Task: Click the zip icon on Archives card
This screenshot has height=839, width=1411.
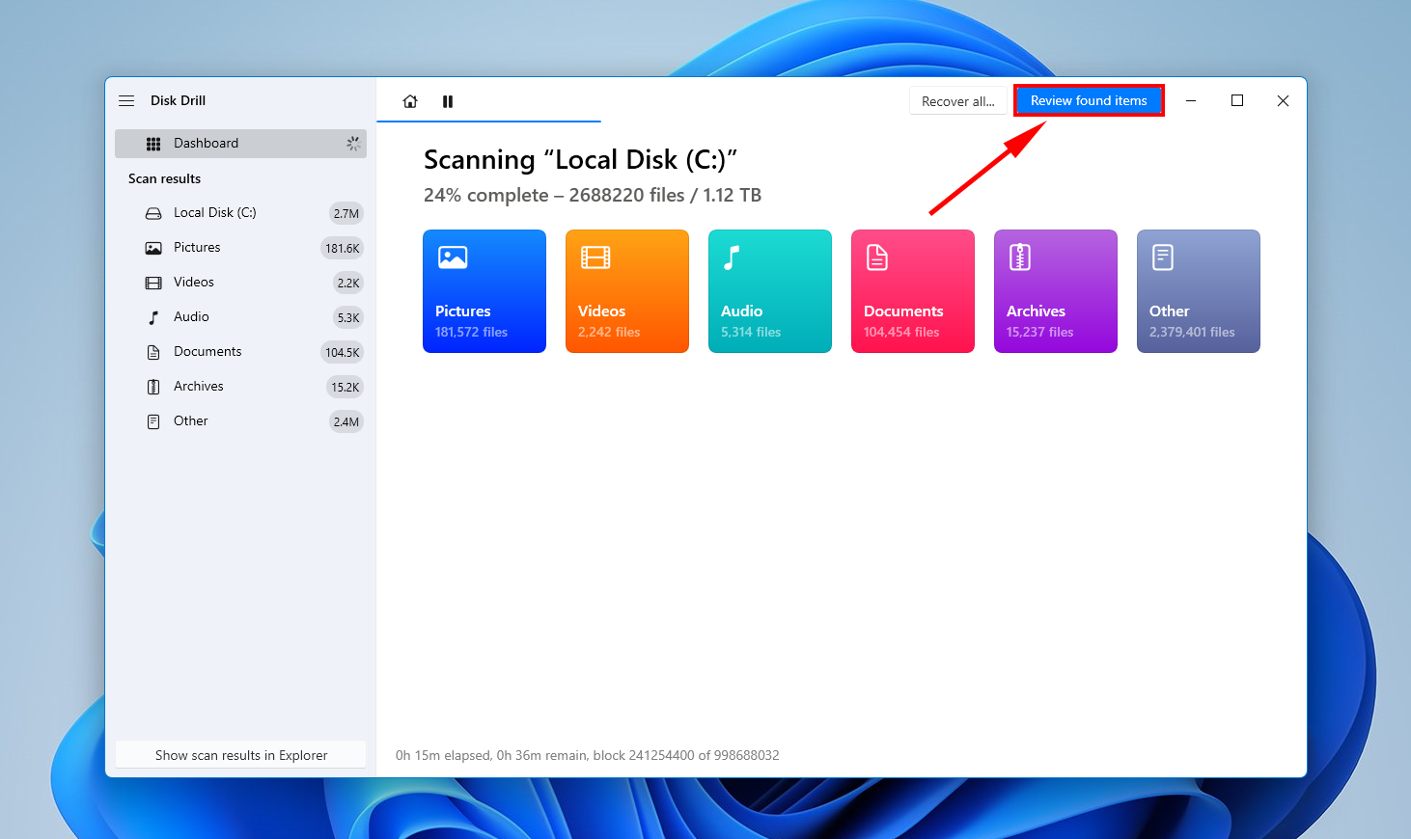Action: (1020, 257)
